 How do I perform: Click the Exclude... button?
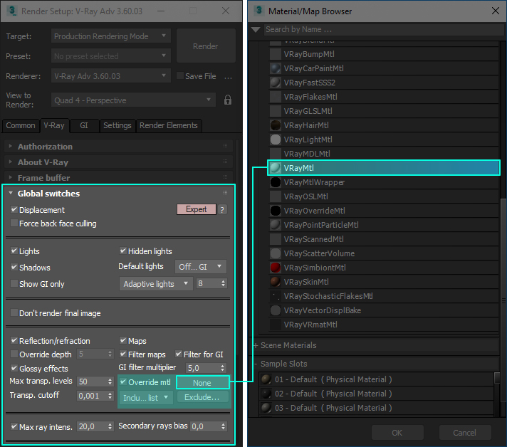pyautogui.click(x=202, y=397)
